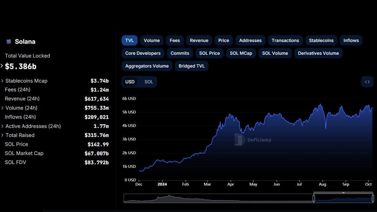Screen dimensions: 377x212
Task: Switch chart denomination to USD
Action: tap(130, 82)
